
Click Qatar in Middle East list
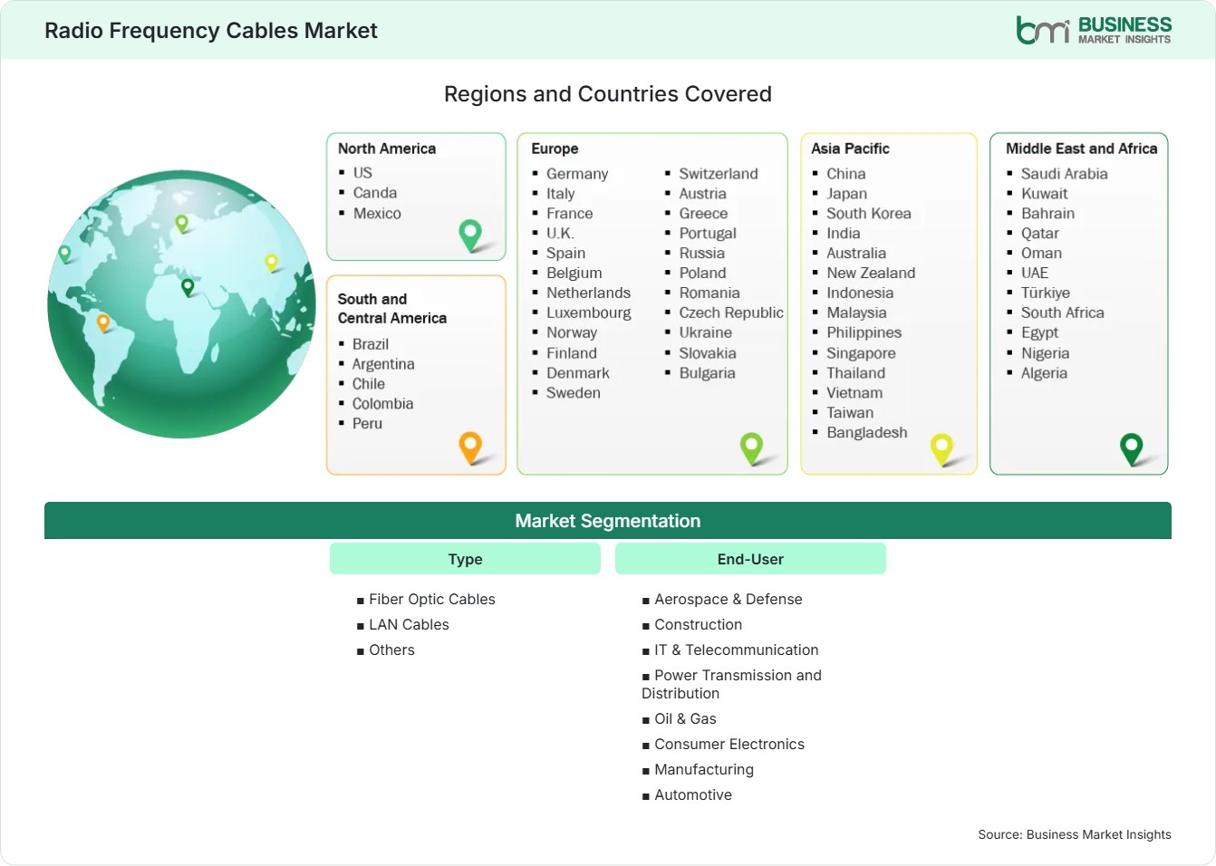[1040, 234]
